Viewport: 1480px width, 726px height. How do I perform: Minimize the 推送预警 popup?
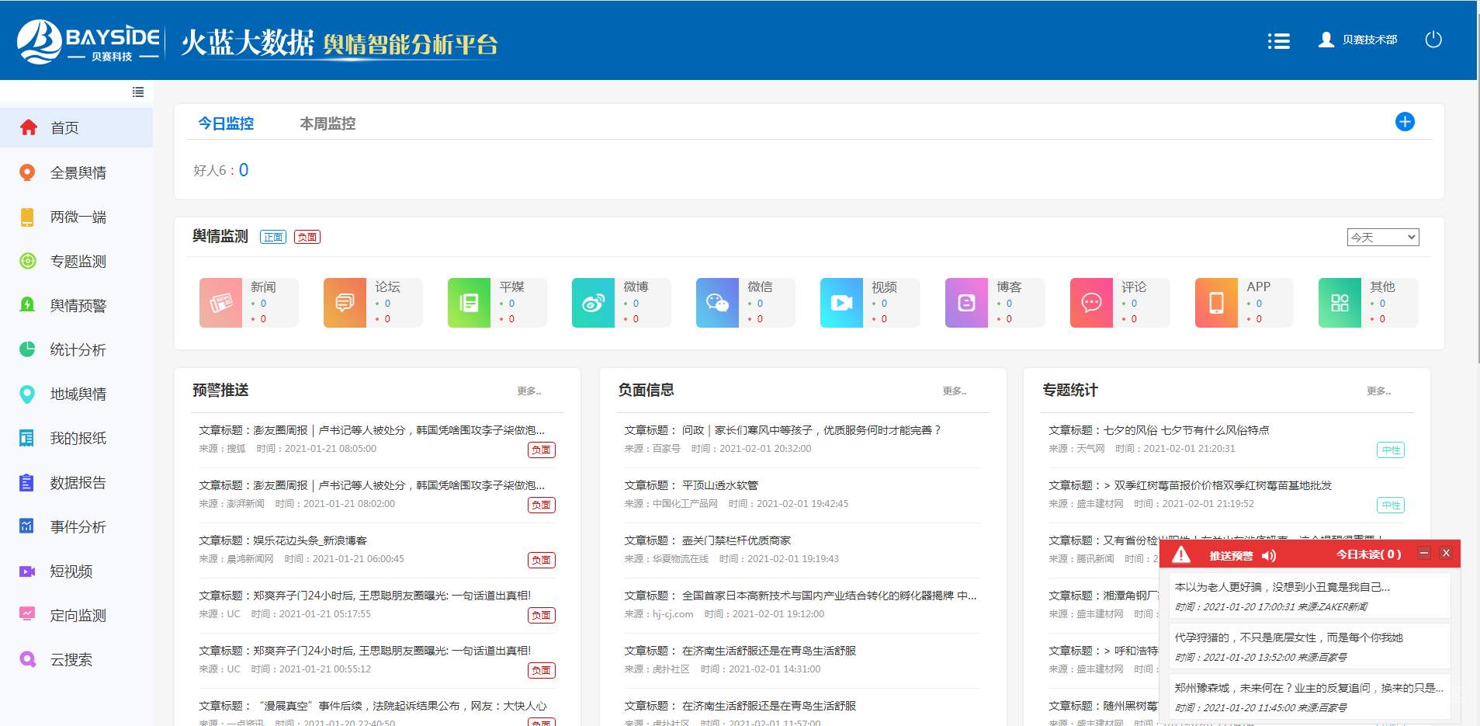[x=1424, y=553]
